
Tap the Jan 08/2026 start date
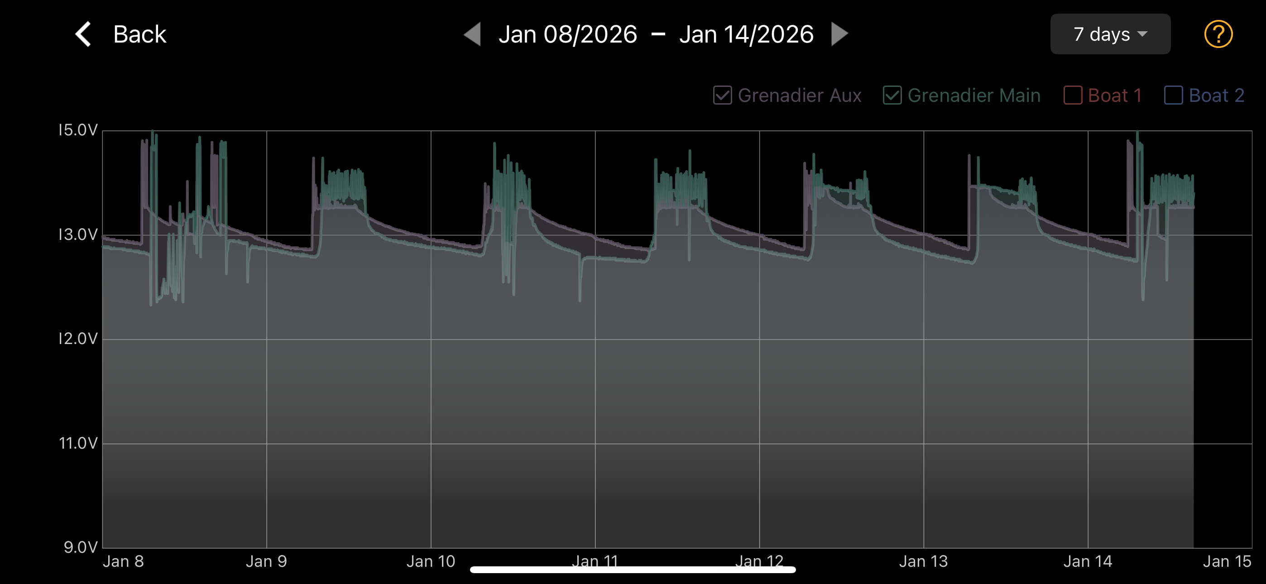tap(568, 34)
